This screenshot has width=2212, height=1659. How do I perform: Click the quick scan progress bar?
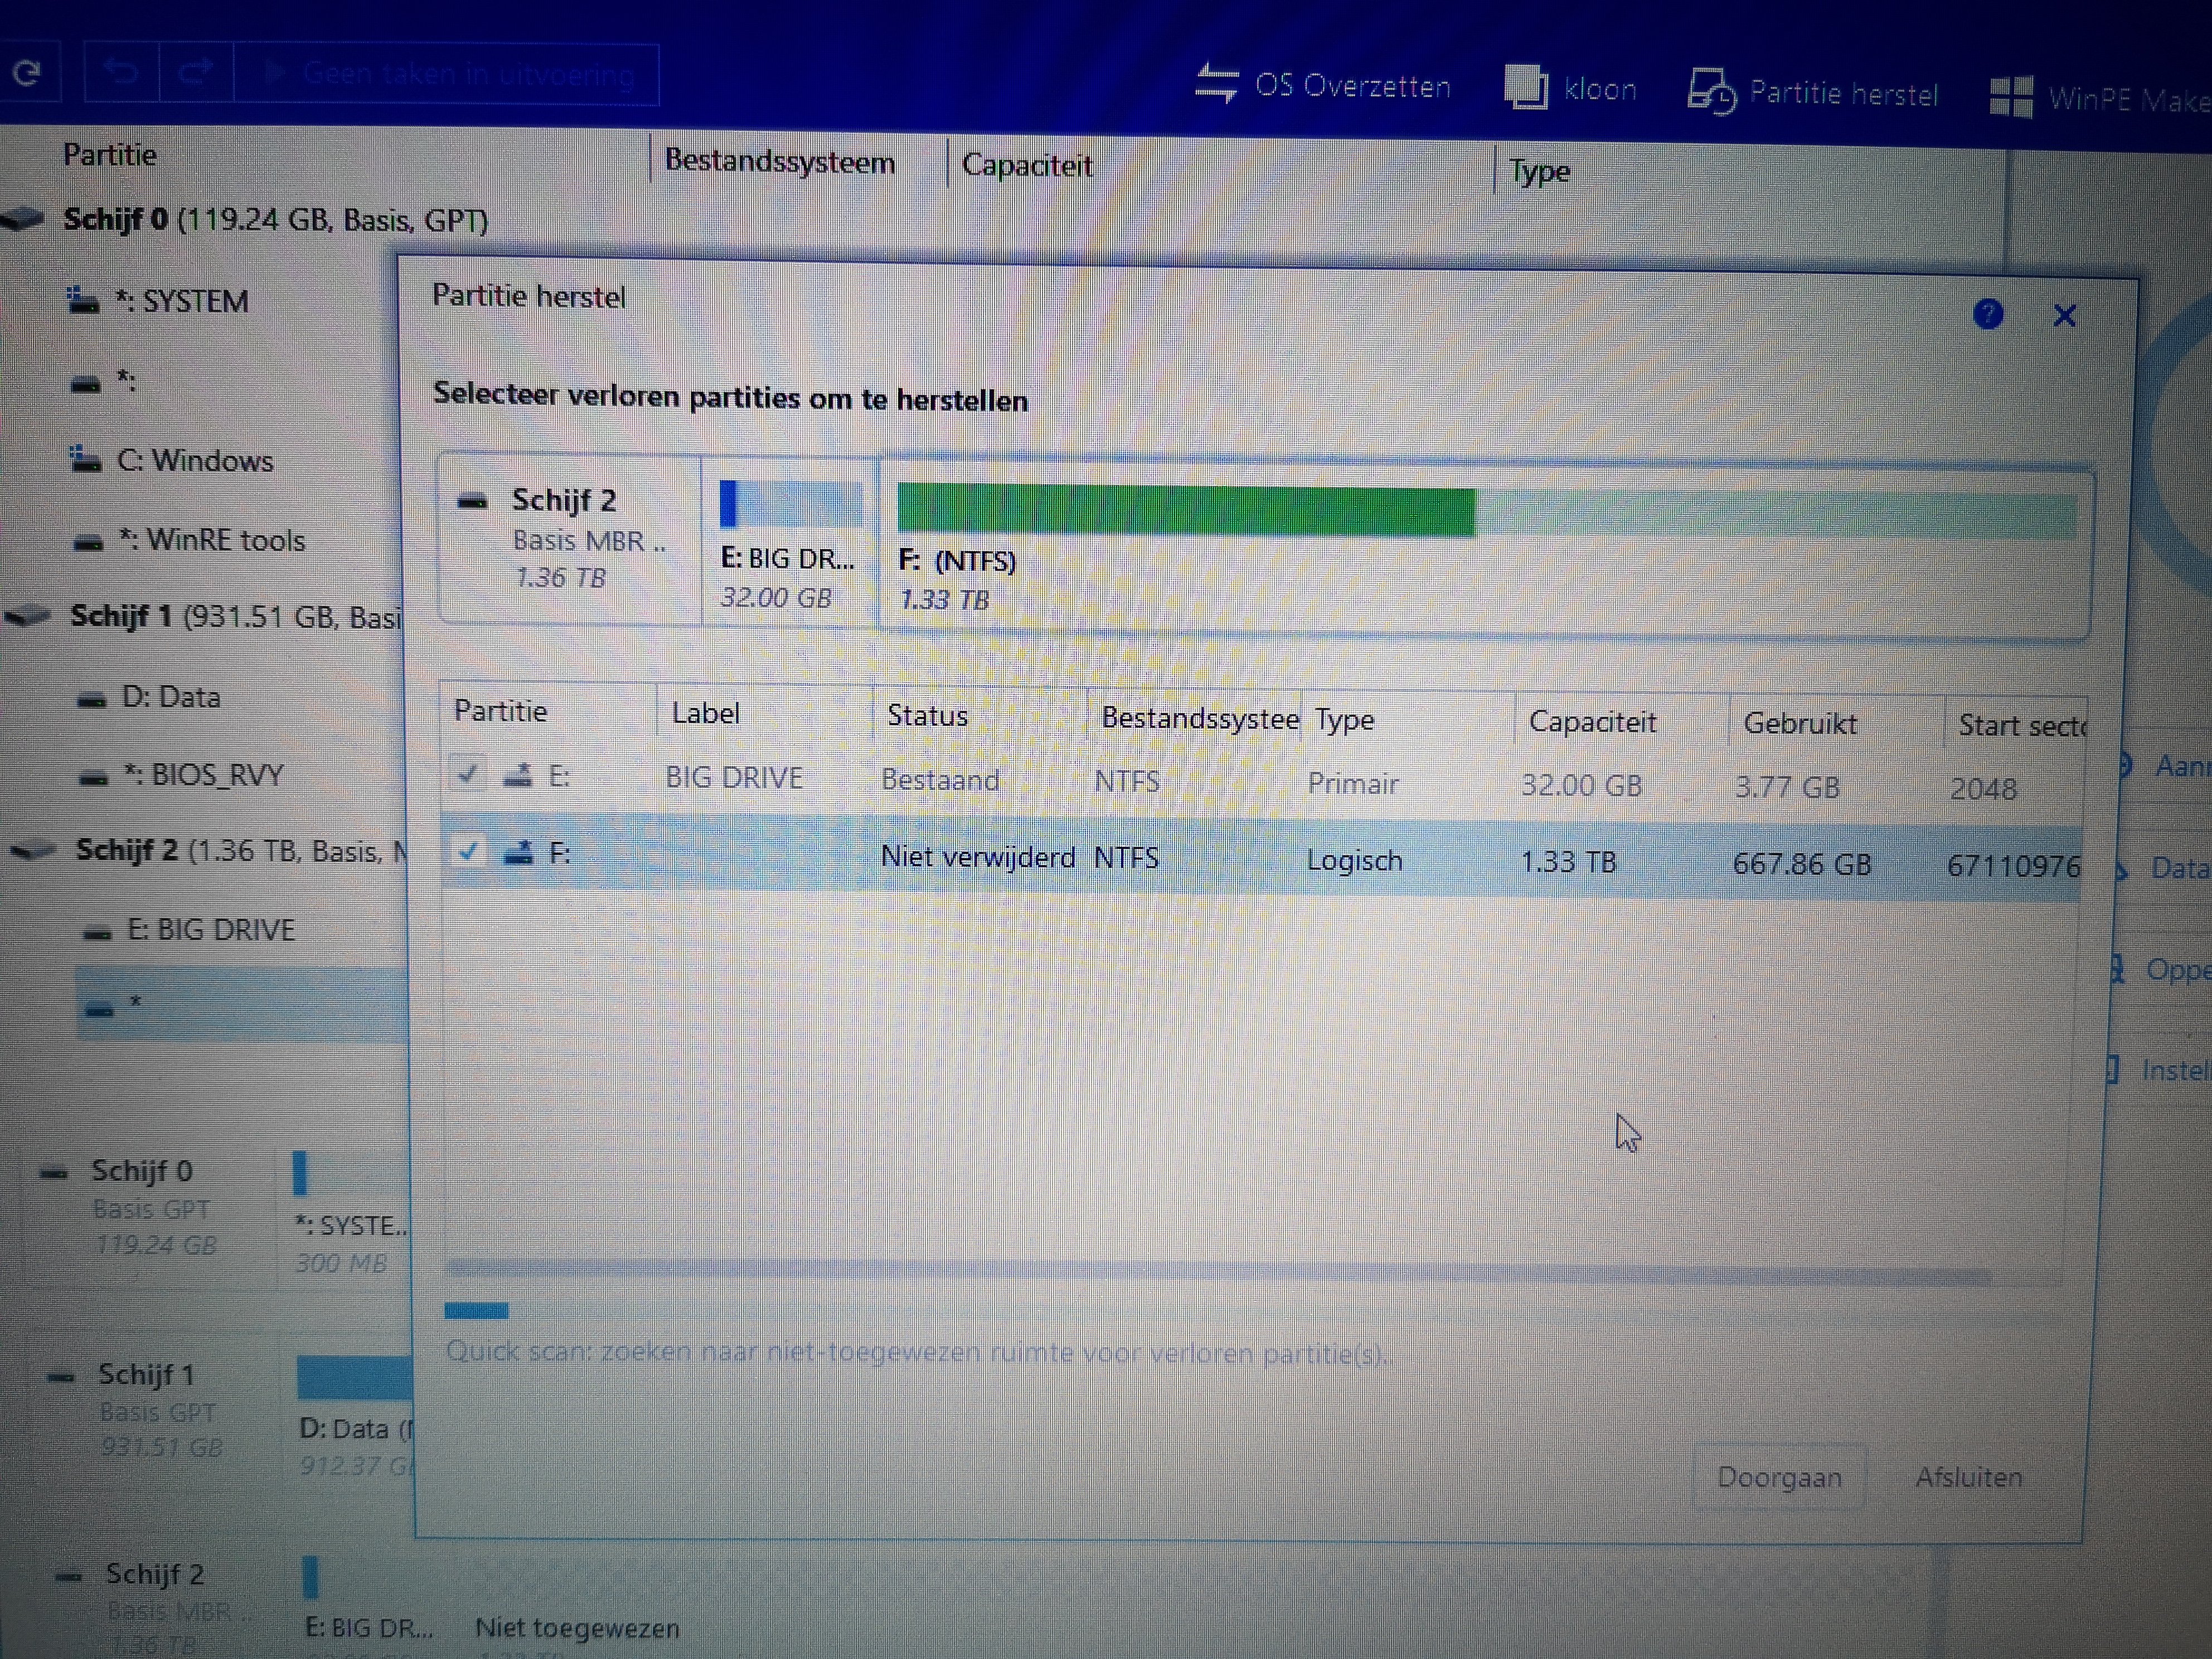(x=476, y=1310)
